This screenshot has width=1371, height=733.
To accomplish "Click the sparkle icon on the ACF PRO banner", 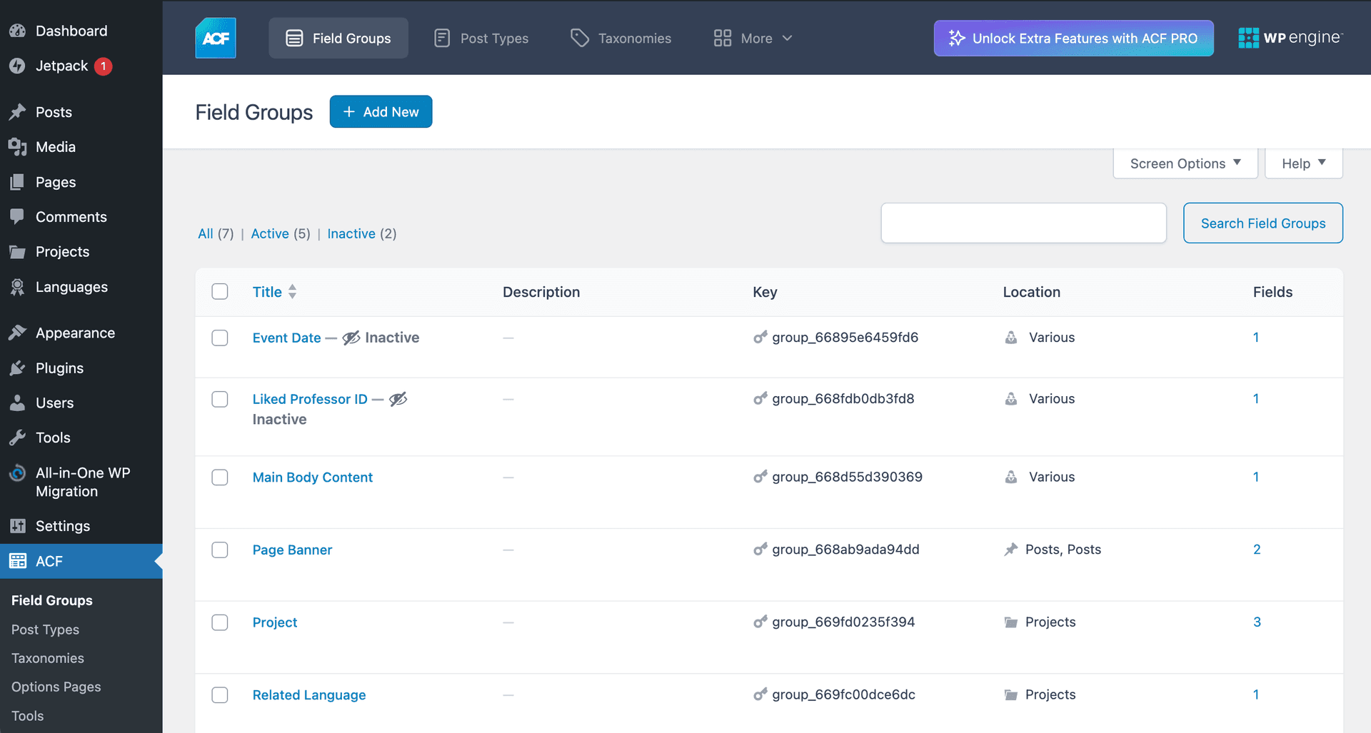I will 955,39.
